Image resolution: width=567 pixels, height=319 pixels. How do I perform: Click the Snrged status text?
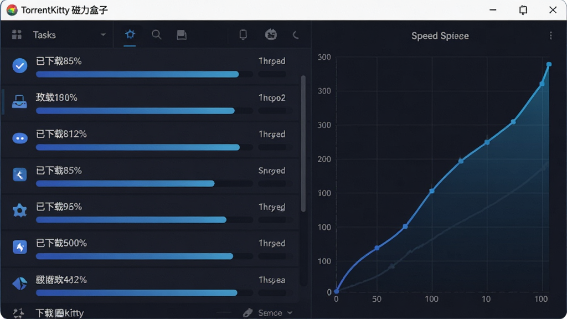coord(272,171)
